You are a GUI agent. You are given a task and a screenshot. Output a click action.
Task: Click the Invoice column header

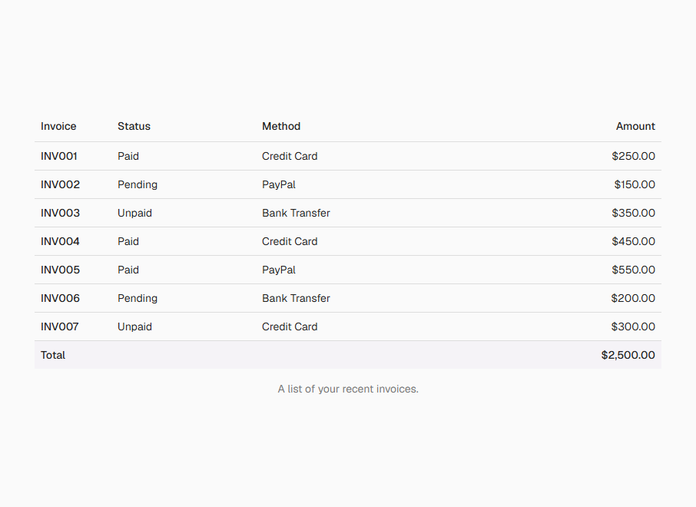(x=58, y=127)
